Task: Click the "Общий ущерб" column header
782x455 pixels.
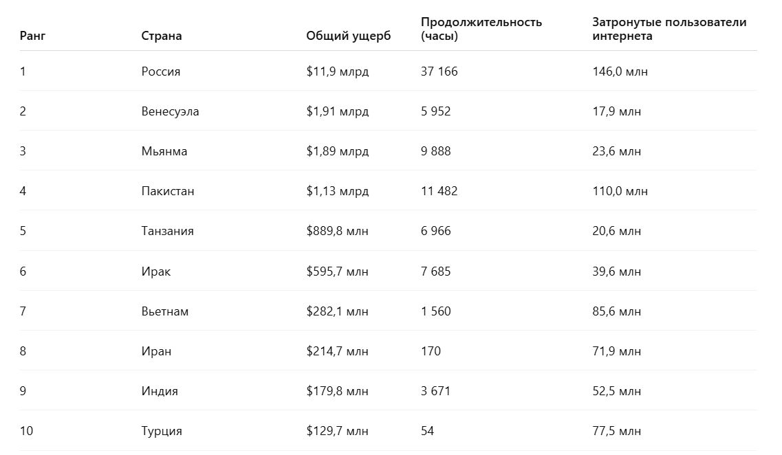Action: coord(348,36)
